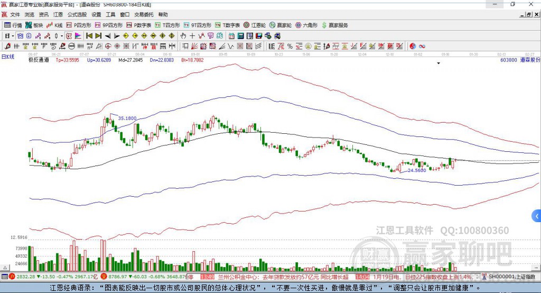Select the zigzag wave line tool
Screen dimensions: 541x293
pyautogui.click(x=230, y=46)
